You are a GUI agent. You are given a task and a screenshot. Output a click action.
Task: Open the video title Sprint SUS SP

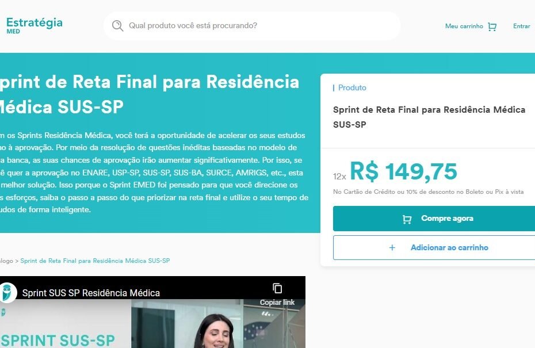click(91, 293)
